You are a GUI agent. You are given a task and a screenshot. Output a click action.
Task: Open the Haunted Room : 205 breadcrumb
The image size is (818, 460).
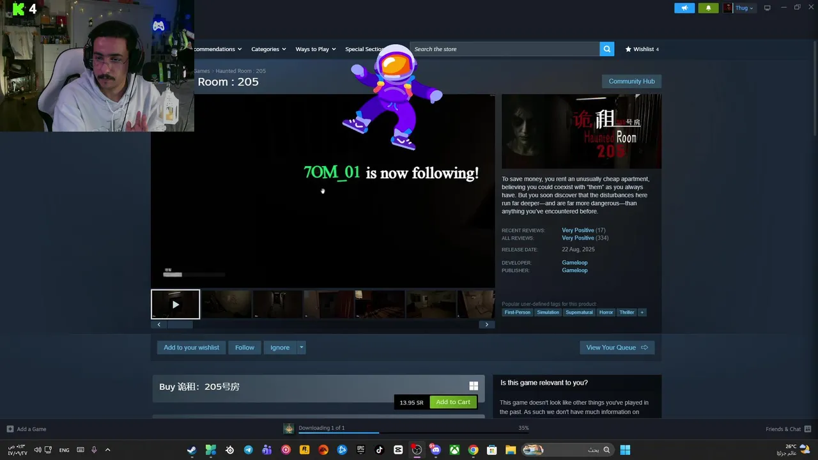[240, 71]
